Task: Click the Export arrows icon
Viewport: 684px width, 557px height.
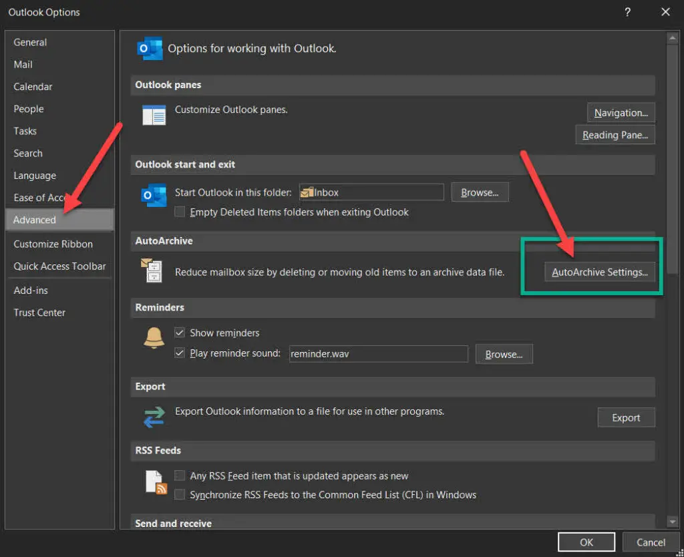Action: tap(154, 417)
